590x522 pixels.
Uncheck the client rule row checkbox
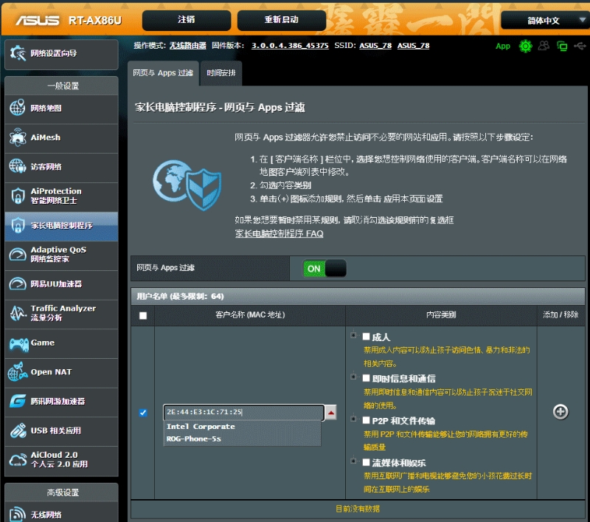[143, 413]
